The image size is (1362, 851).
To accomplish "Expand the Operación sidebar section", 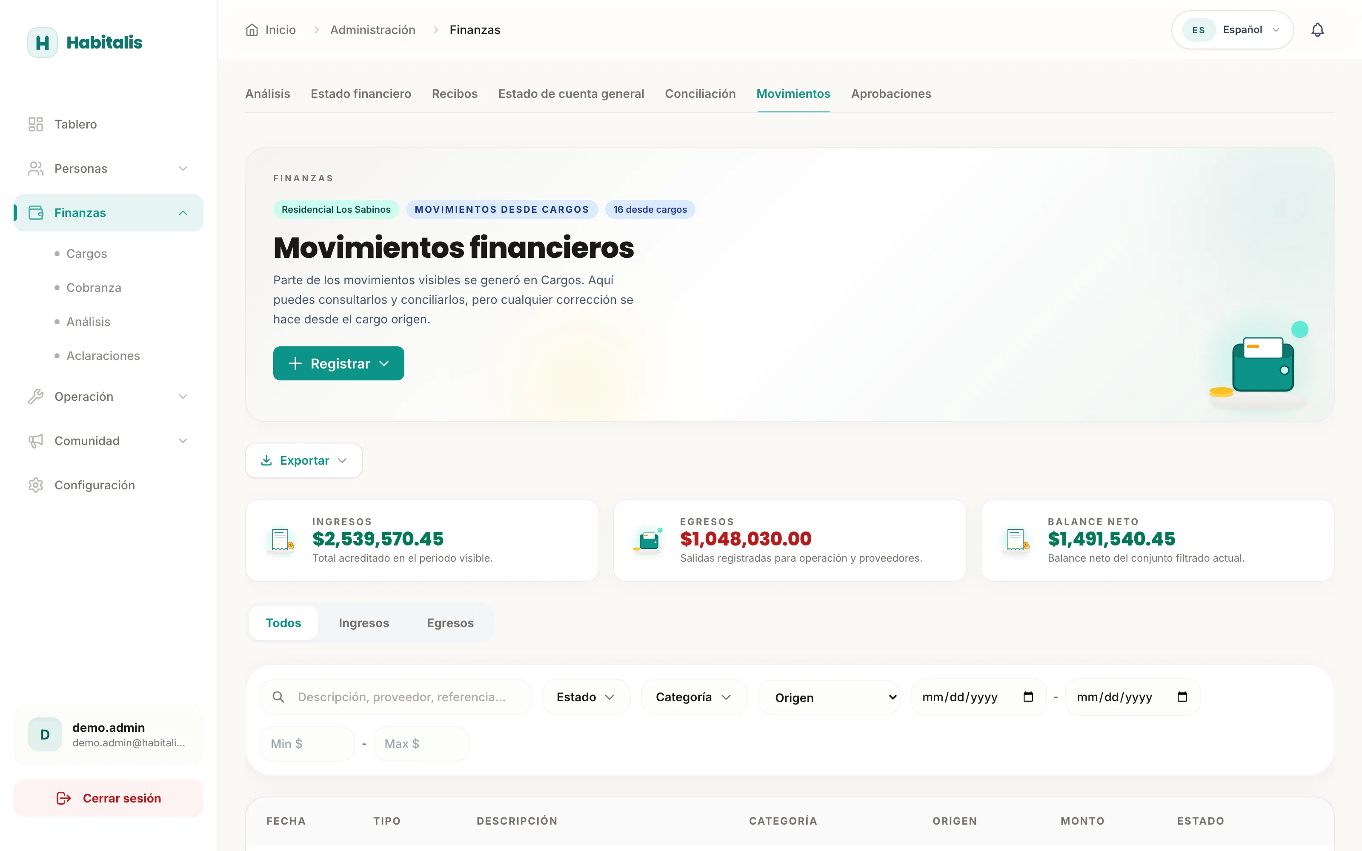I will click(x=183, y=397).
